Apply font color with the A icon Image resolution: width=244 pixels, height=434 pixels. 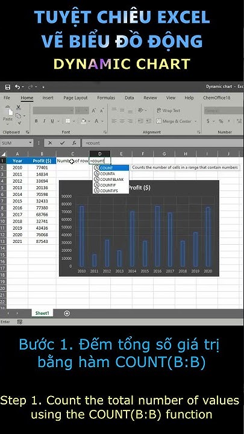(x=96, y=121)
